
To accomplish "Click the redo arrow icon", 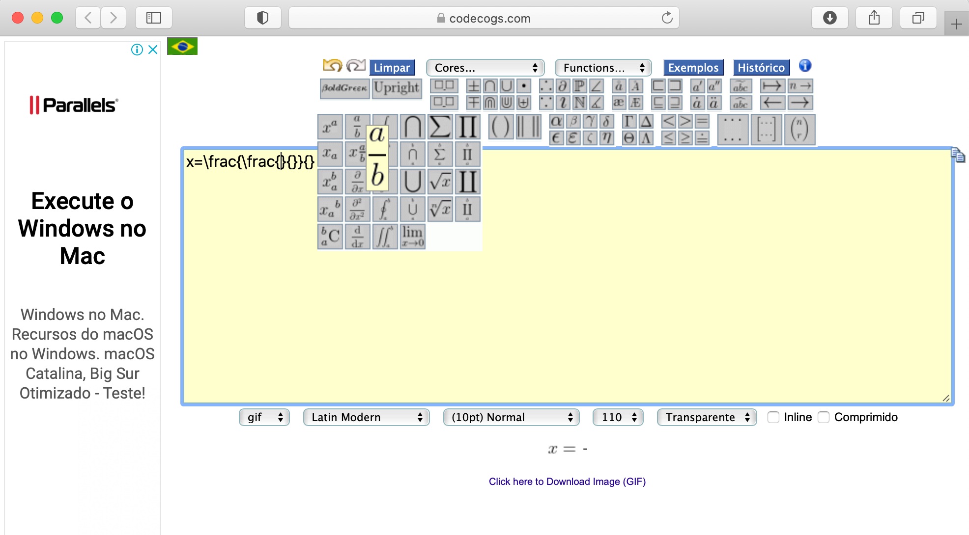I will point(356,65).
